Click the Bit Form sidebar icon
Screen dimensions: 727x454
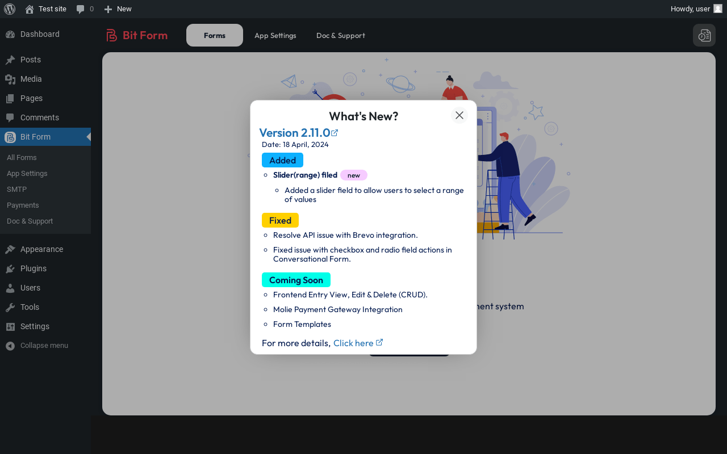[x=10, y=137]
